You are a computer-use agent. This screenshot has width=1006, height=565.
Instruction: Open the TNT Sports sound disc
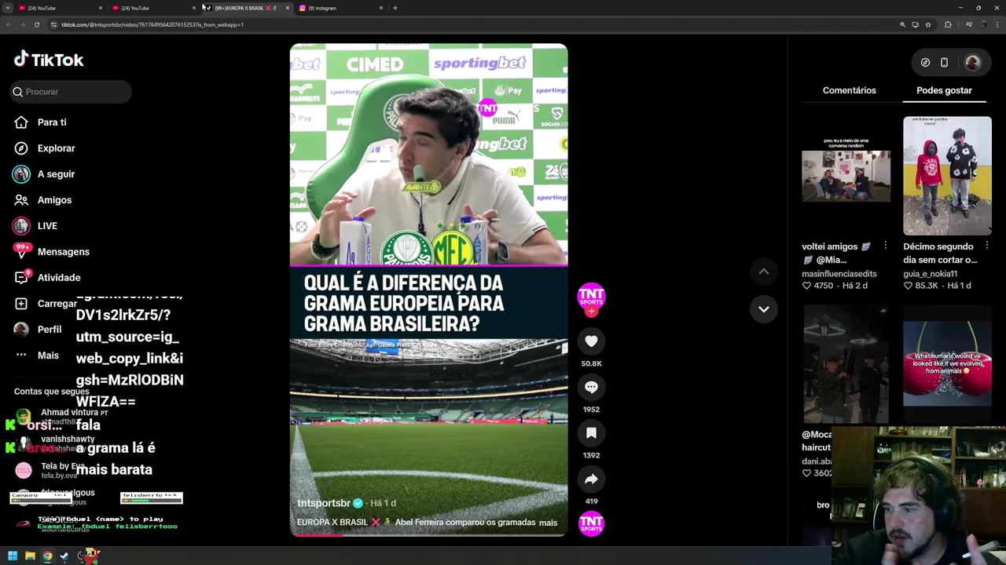(x=591, y=523)
